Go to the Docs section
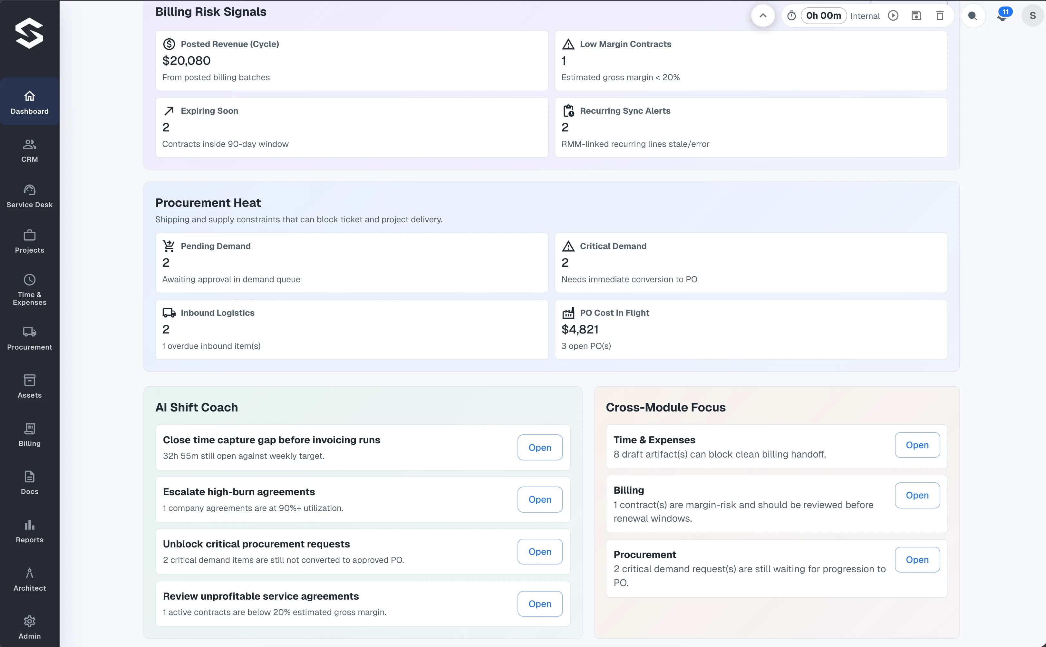Viewport: 1046px width, 647px height. click(x=29, y=477)
